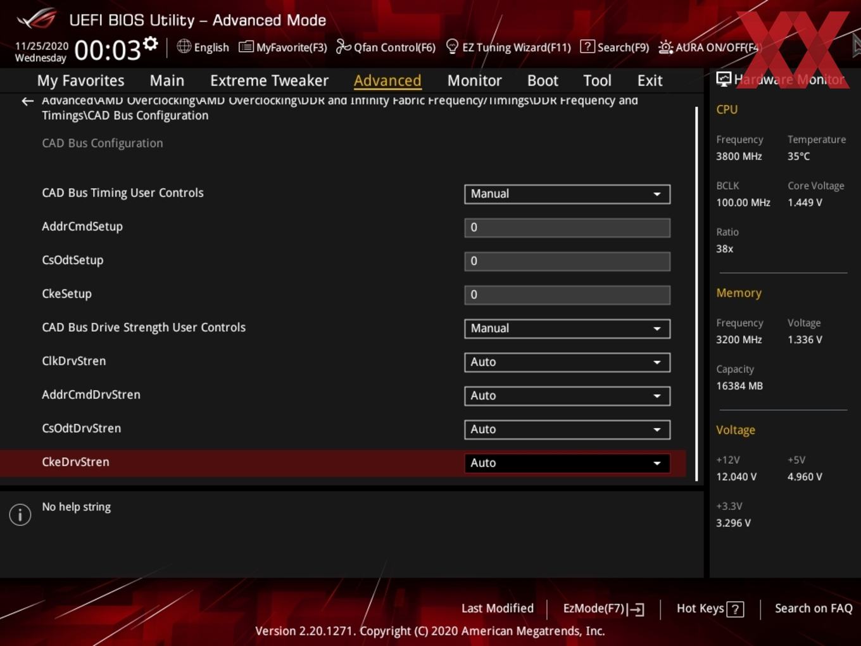The height and width of the screenshot is (646, 861).
Task: Click the CAD Bus Configuration heading
Action: click(x=103, y=143)
